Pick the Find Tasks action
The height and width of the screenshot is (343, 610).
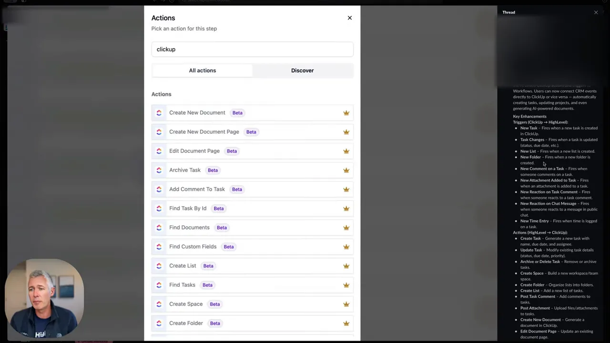click(252, 285)
